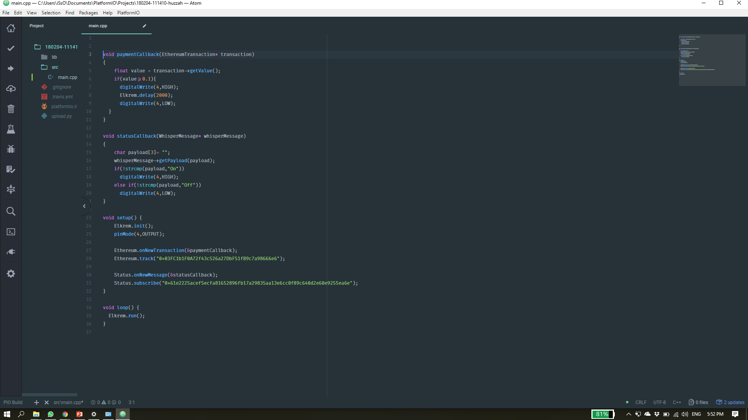This screenshot has width=748, height=420.
Task: Open the Serial Monitor plug icon
Action: click(11, 252)
